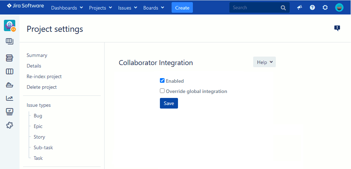This screenshot has height=169, width=351.
Task: Check Override global integration checkbox
Action: 162,91
